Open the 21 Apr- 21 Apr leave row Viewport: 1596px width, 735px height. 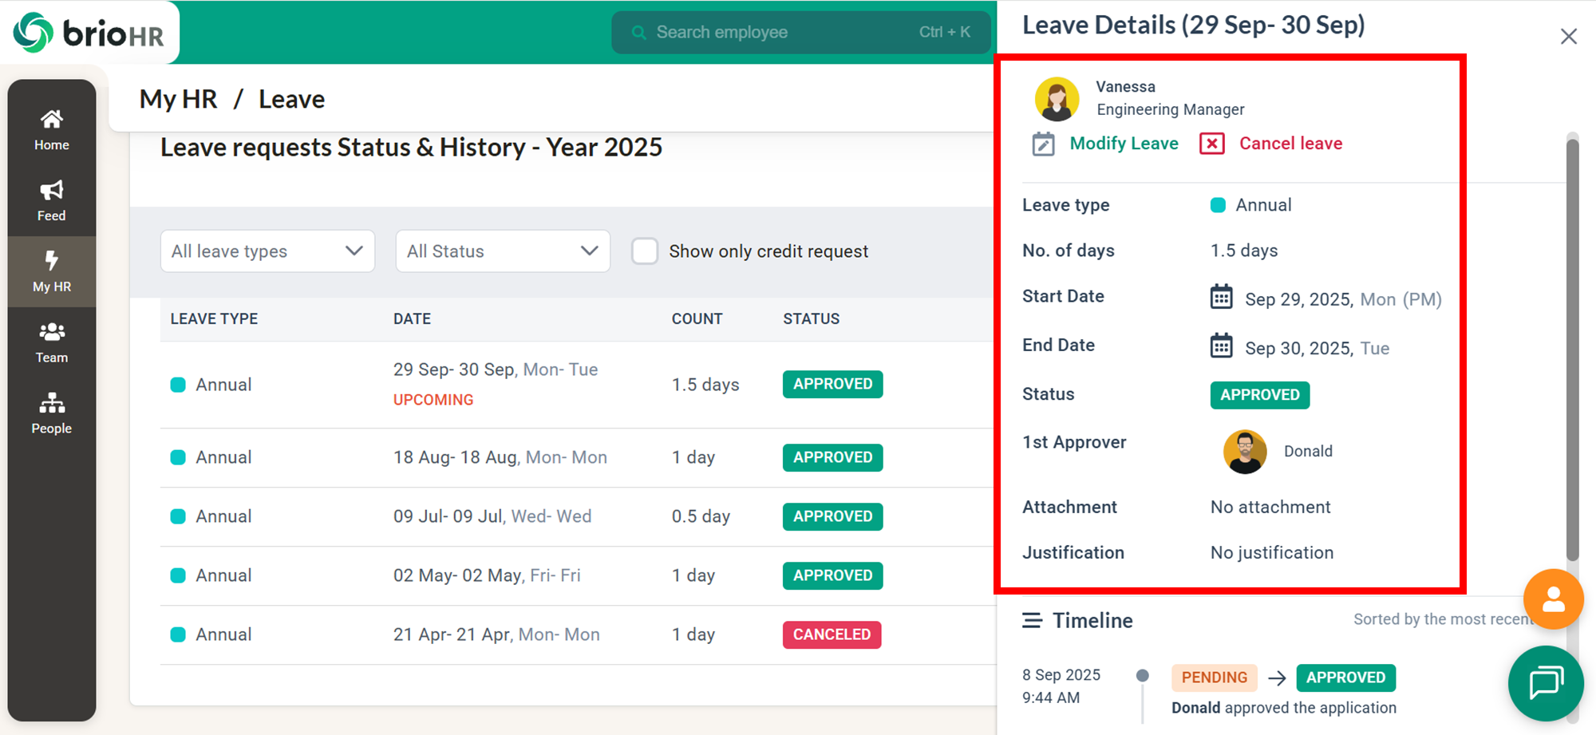point(578,634)
